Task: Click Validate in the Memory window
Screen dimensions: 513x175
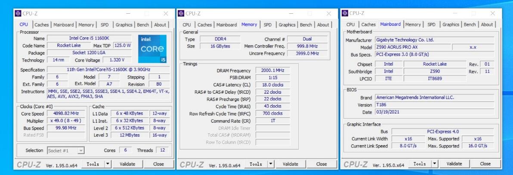Action: point(290,164)
